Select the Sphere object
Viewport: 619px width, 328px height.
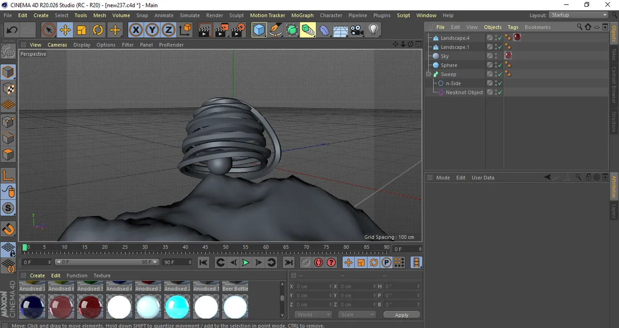tap(448, 65)
